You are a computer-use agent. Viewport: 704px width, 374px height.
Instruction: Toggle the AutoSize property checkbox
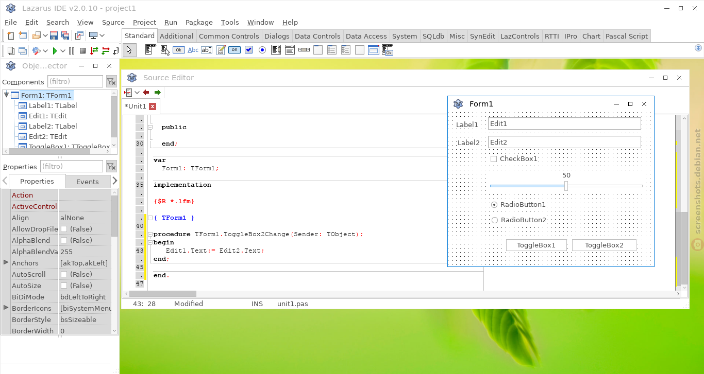(x=64, y=286)
